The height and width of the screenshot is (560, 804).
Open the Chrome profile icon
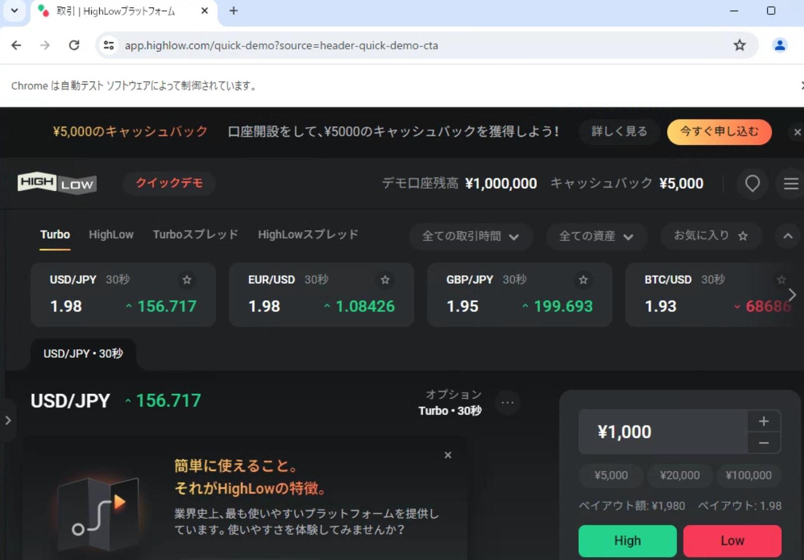780,45
